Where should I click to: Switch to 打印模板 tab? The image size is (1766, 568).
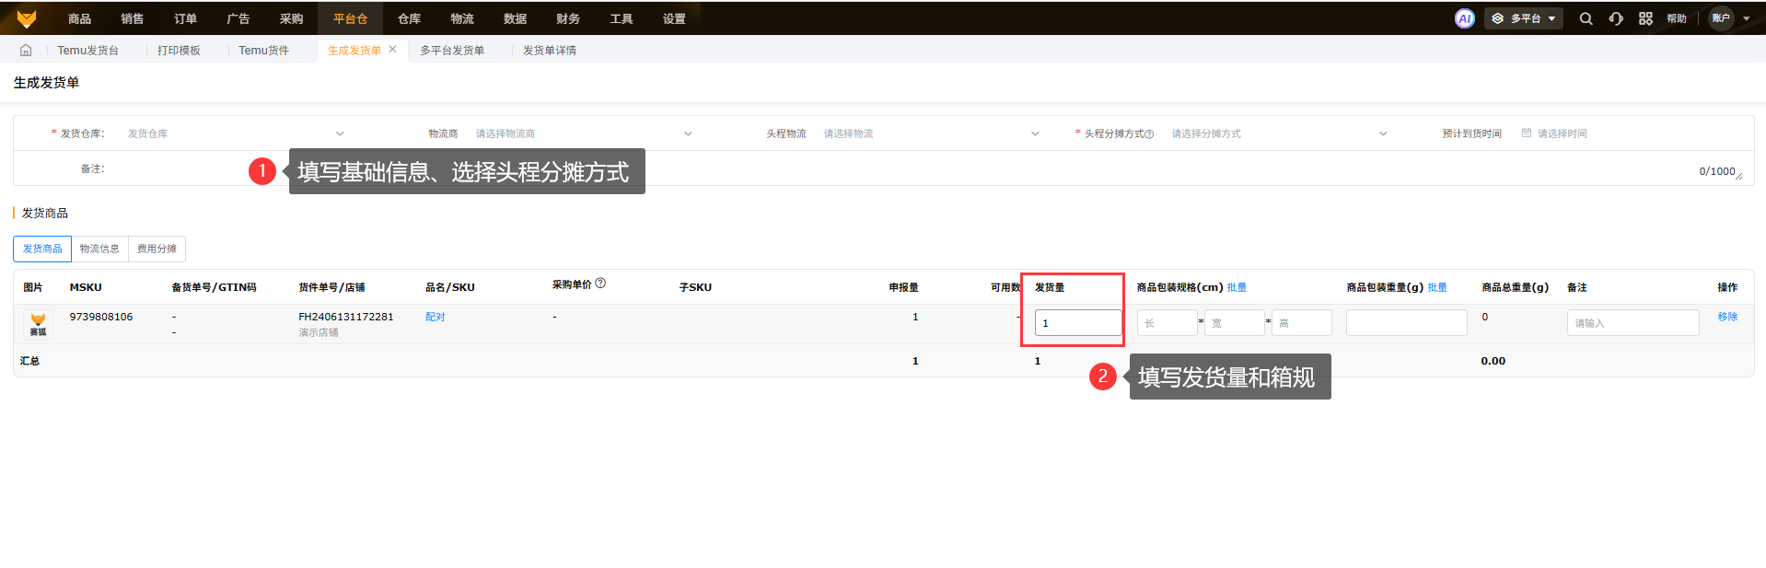[x=179, y=51]
